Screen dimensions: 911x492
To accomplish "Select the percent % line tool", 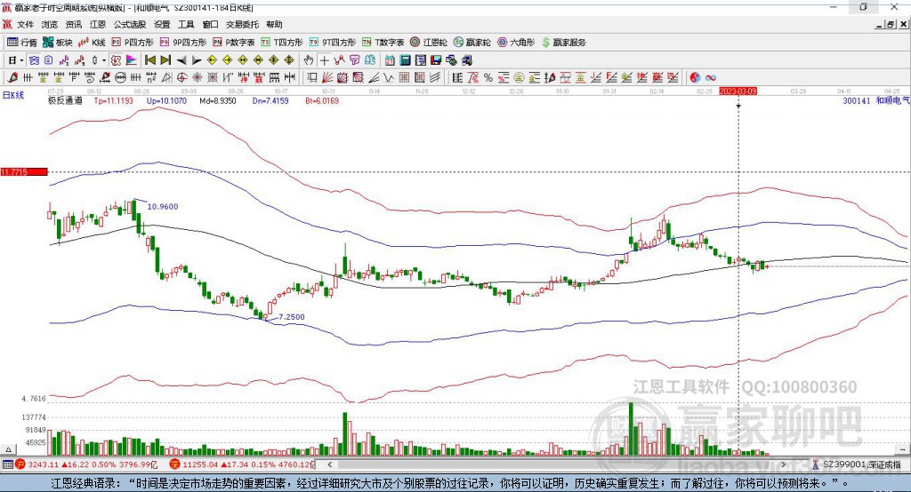I will pyautogui.click(x=488, y=78).
